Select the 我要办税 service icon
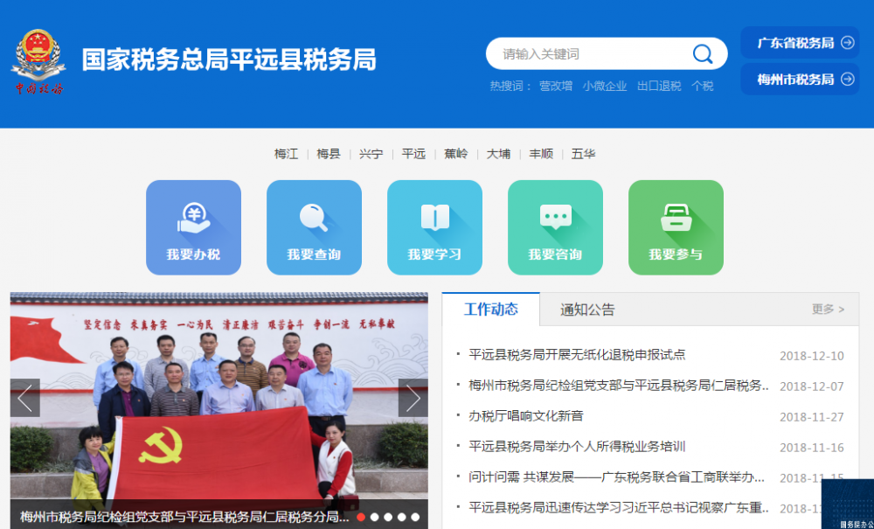Viewport: 874px width, 529px height. pyautogui.click(x=193, y=219)
